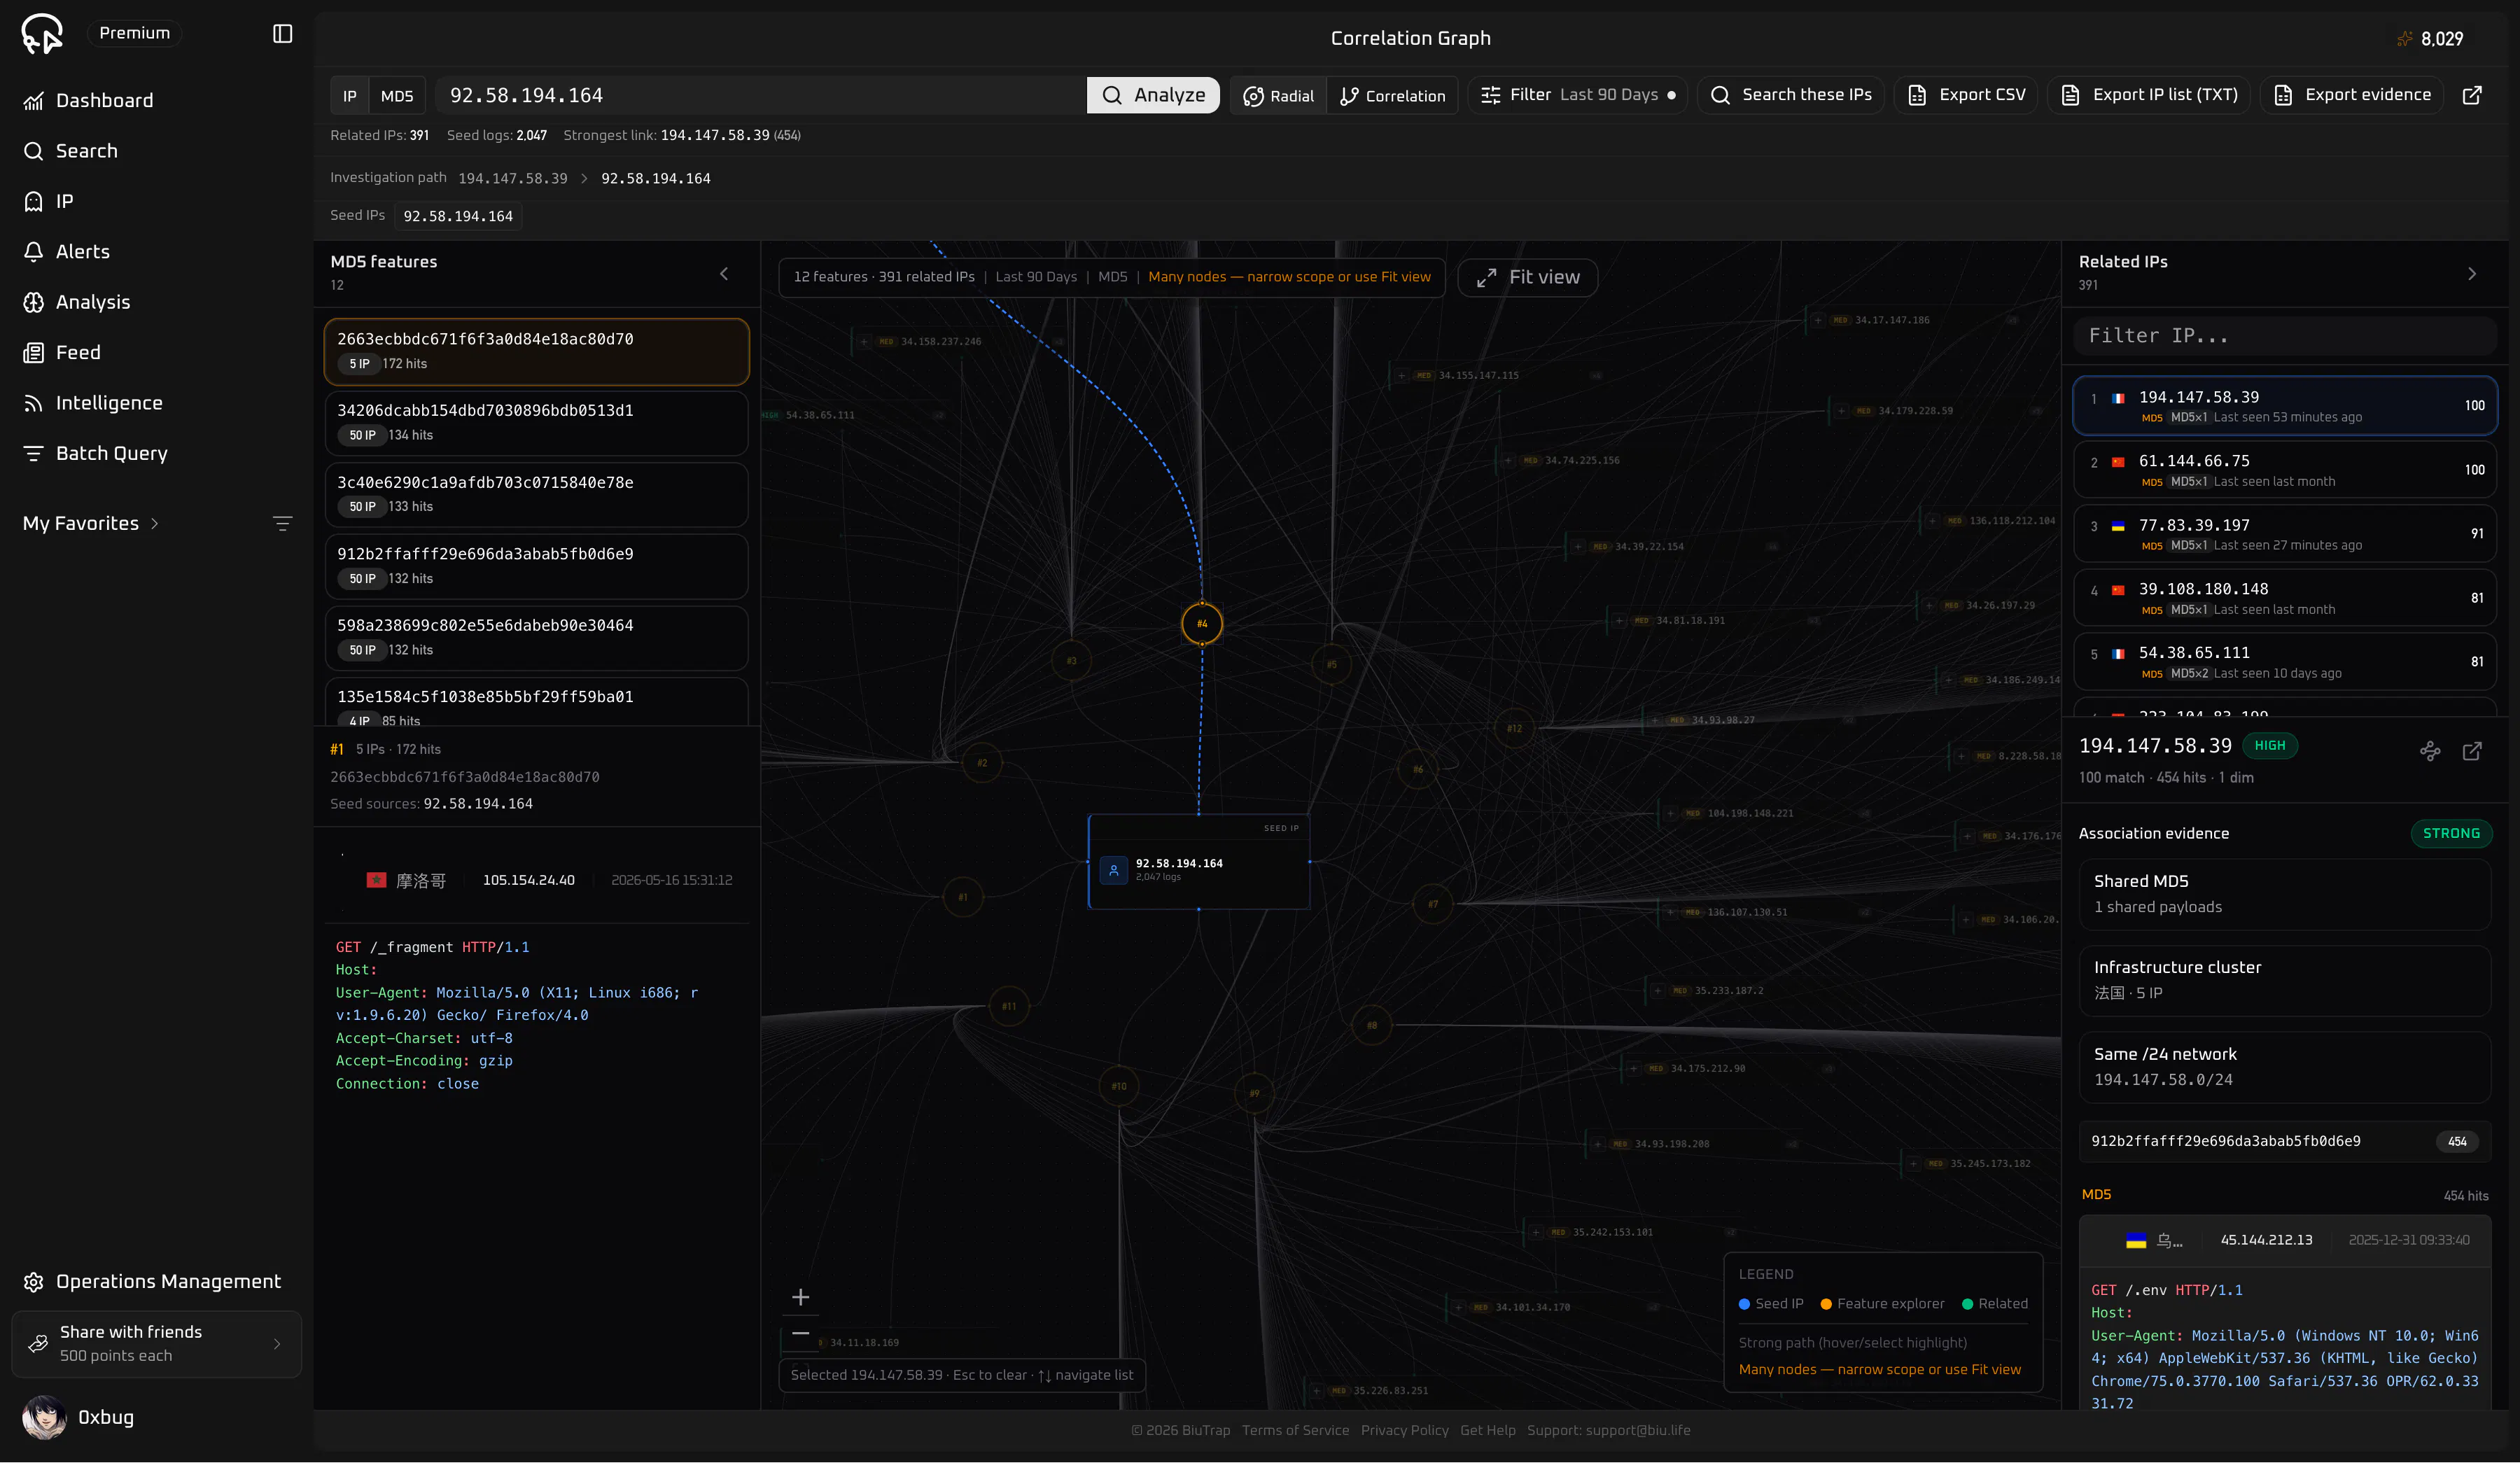The height and width of the screenshot is (1463, 2520).
Task: Switch graph layout to Correlation
Action: 1392,96
